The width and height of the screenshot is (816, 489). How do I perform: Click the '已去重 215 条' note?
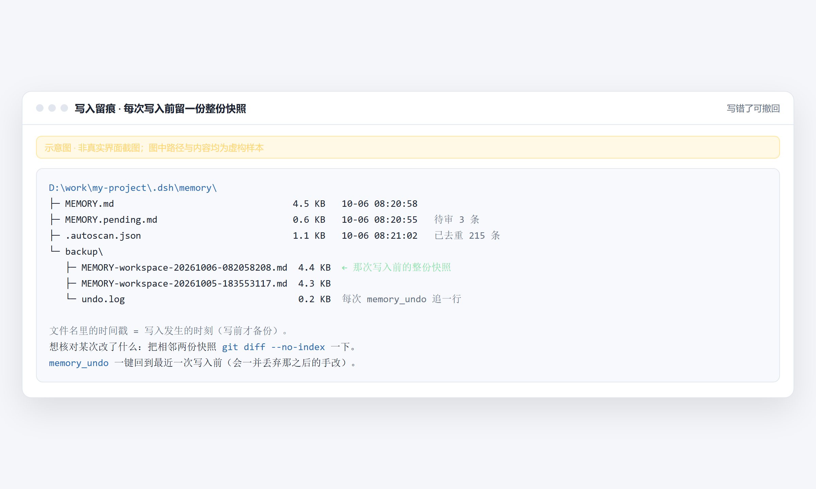click(467, 236)
